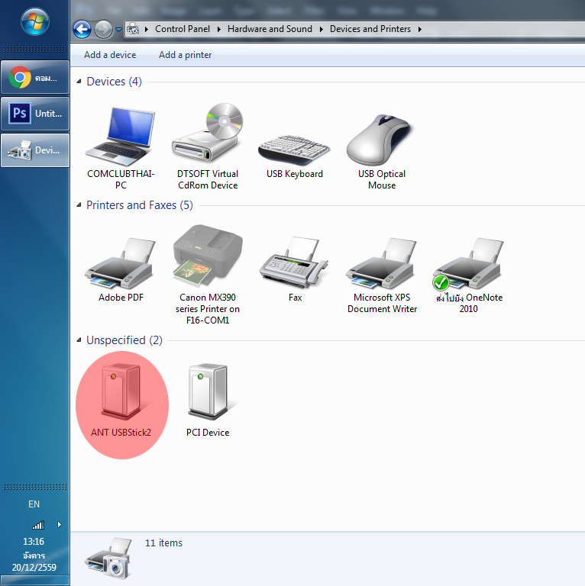Collapse the Devices (4) group
Image resolution: width=585 pixels, height=586 pixels.
79,82
